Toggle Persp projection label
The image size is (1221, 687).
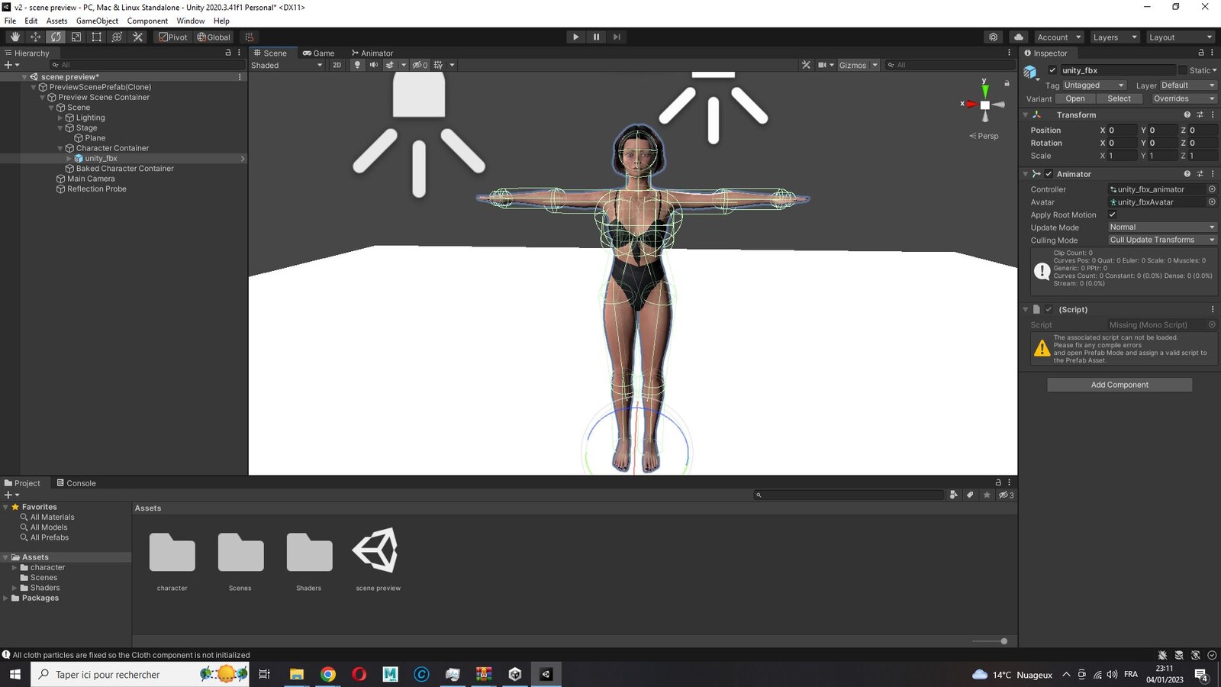pos(984,136)
